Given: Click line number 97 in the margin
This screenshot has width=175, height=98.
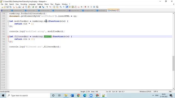Looking at the screenshot, I should tap(4, 47).
